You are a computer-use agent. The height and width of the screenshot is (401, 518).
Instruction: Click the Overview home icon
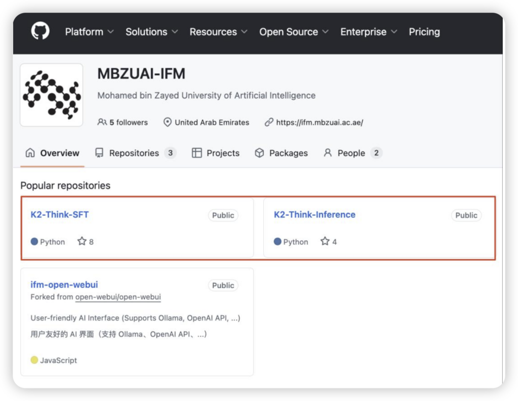(x=30, y=153)
